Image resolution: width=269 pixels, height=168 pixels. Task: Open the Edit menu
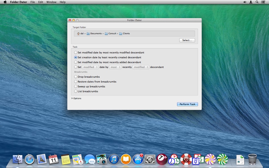41,2
